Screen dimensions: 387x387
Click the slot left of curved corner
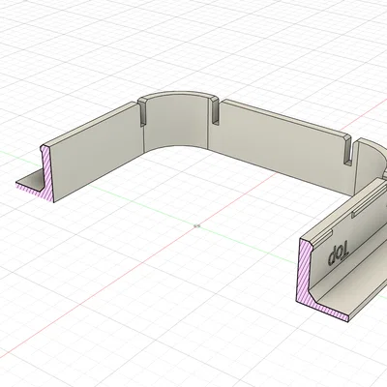click(141, 113)
